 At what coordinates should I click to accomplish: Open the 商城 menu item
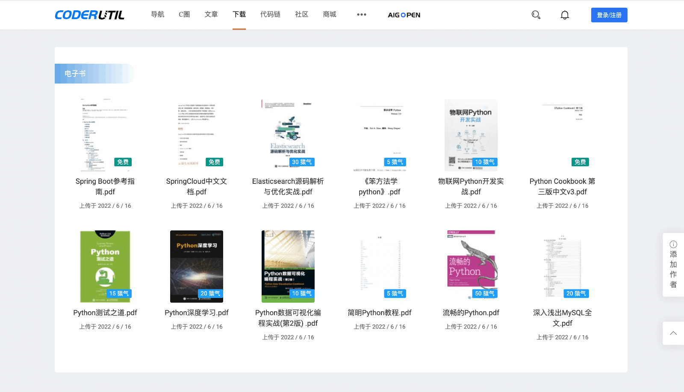coord(330,15)
